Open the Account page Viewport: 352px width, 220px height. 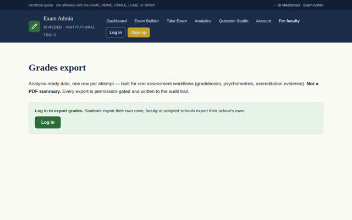pos(263,21)
